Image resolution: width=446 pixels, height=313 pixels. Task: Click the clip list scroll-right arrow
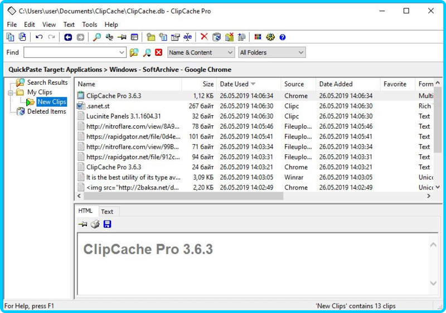(429, 196)
